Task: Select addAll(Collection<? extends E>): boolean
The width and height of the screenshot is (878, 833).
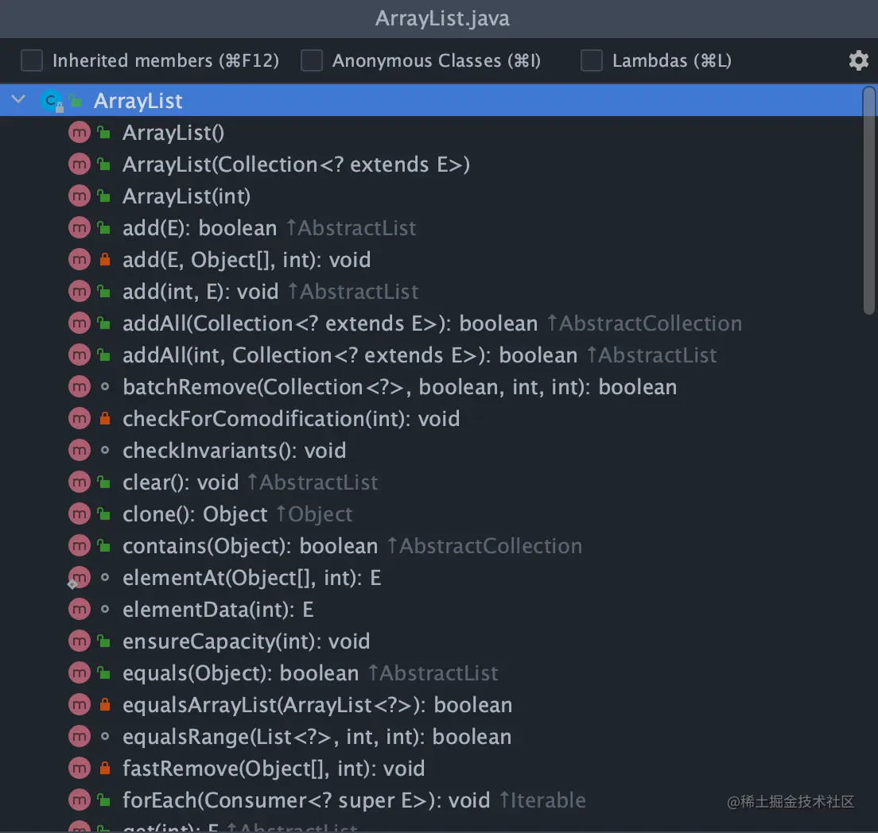Action: point(330,324)
